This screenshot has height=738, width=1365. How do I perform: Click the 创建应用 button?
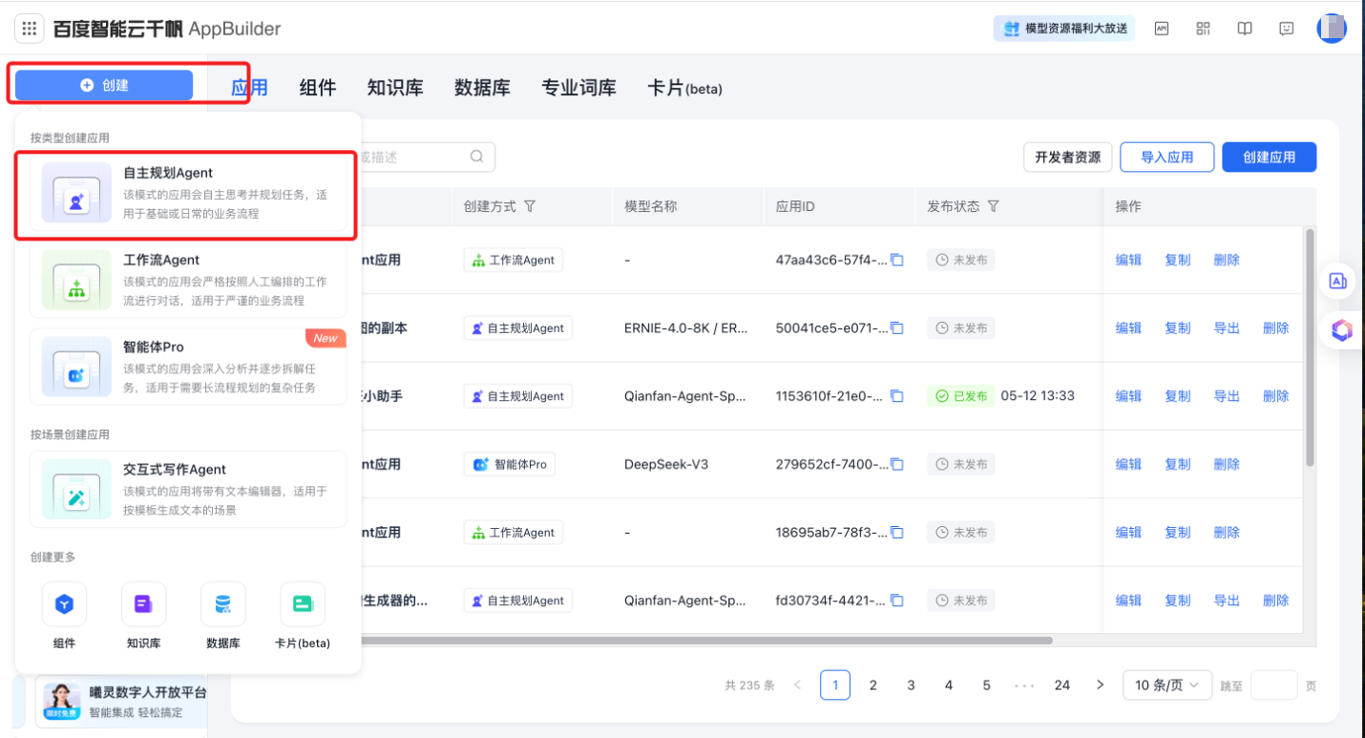point(1269,158)
